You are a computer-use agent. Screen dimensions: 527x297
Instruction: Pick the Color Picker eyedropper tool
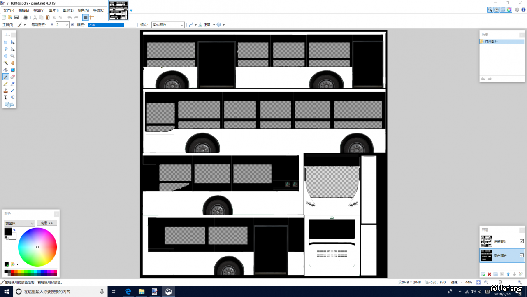13,84
